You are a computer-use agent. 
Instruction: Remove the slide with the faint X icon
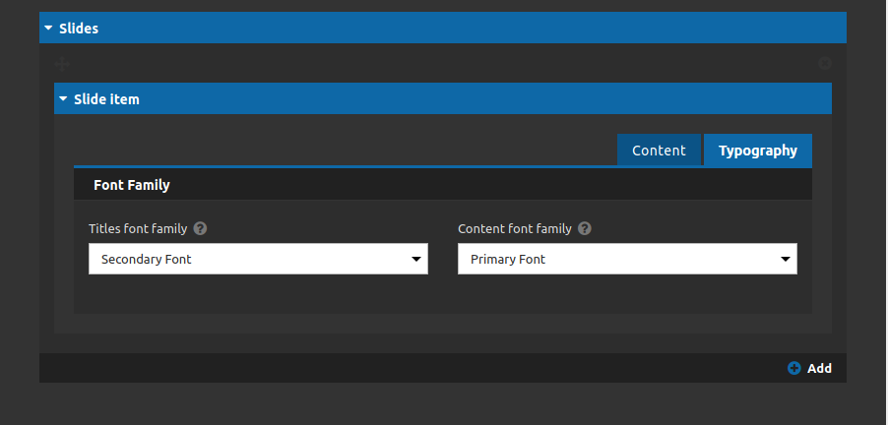click(825, 63)
